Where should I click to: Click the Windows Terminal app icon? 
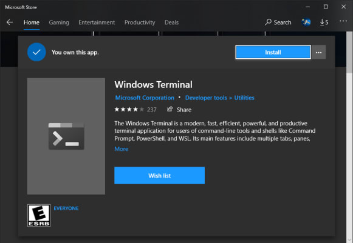pos(66,136)
